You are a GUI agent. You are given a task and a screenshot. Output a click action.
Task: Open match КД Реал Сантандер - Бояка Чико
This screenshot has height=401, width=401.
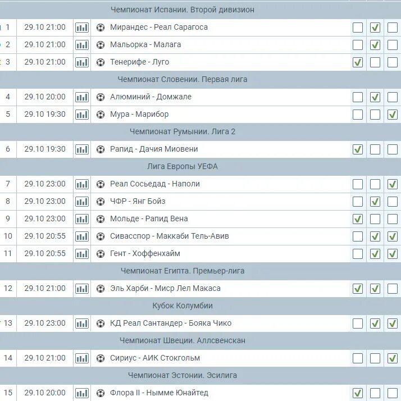tap(171, 323)
